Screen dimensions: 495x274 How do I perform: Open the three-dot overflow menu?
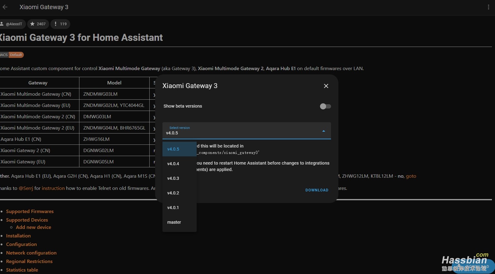488,7
